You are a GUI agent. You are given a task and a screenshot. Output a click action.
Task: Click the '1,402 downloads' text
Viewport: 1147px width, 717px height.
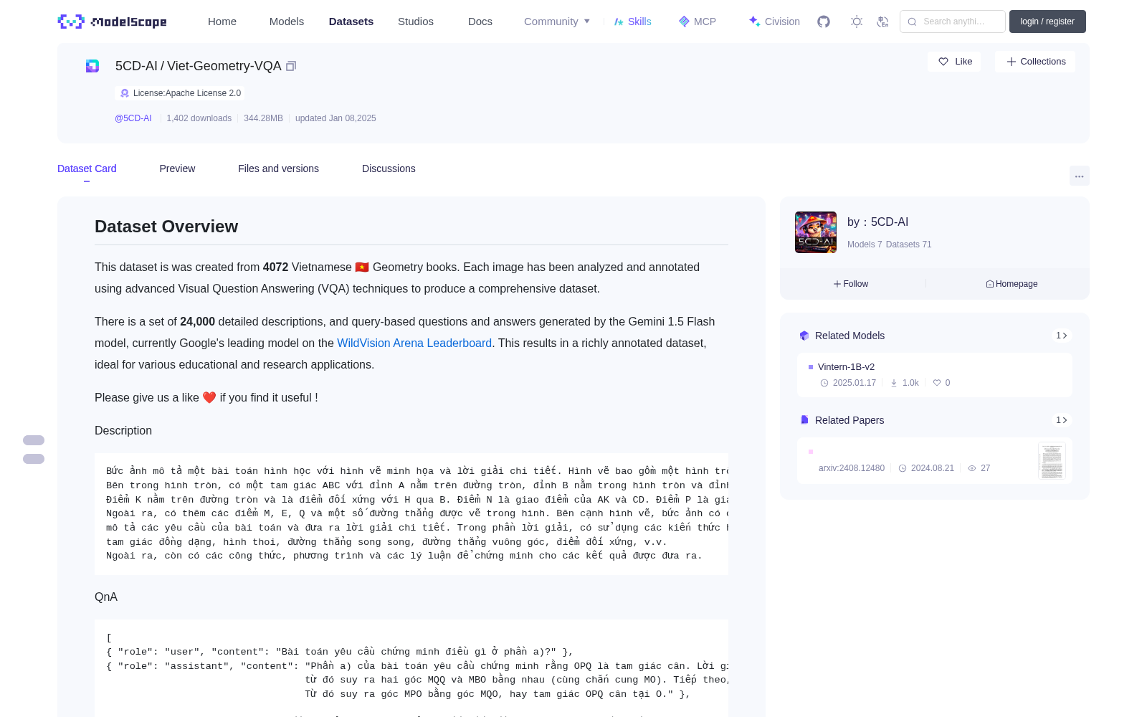point(199,118)
